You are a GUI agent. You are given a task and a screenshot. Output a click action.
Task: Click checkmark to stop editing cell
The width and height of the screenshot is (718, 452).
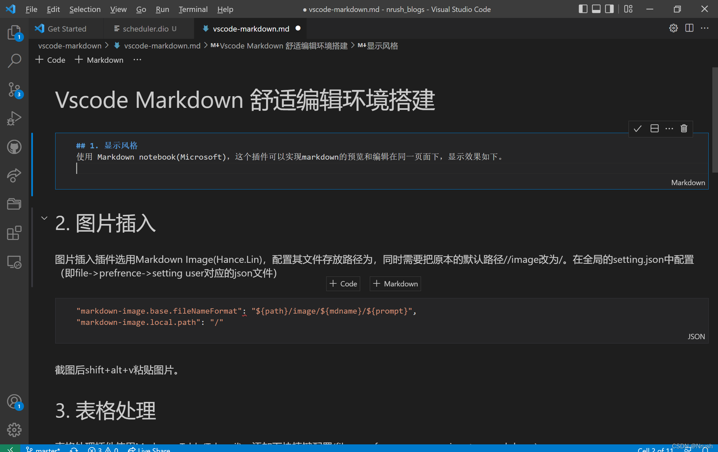pyautogui.click(x=637, y=128)
